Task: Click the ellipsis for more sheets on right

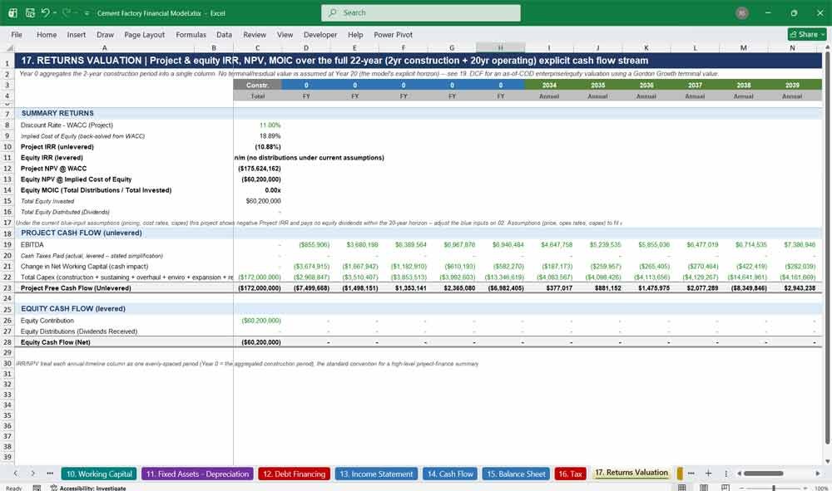Action: (691, 473)
